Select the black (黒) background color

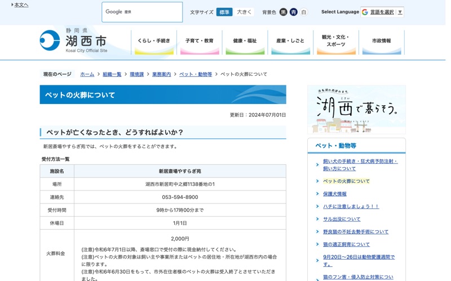284,12
